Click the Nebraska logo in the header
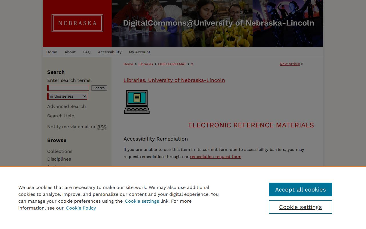Screen dimensions: 366x229 (77, 23)
